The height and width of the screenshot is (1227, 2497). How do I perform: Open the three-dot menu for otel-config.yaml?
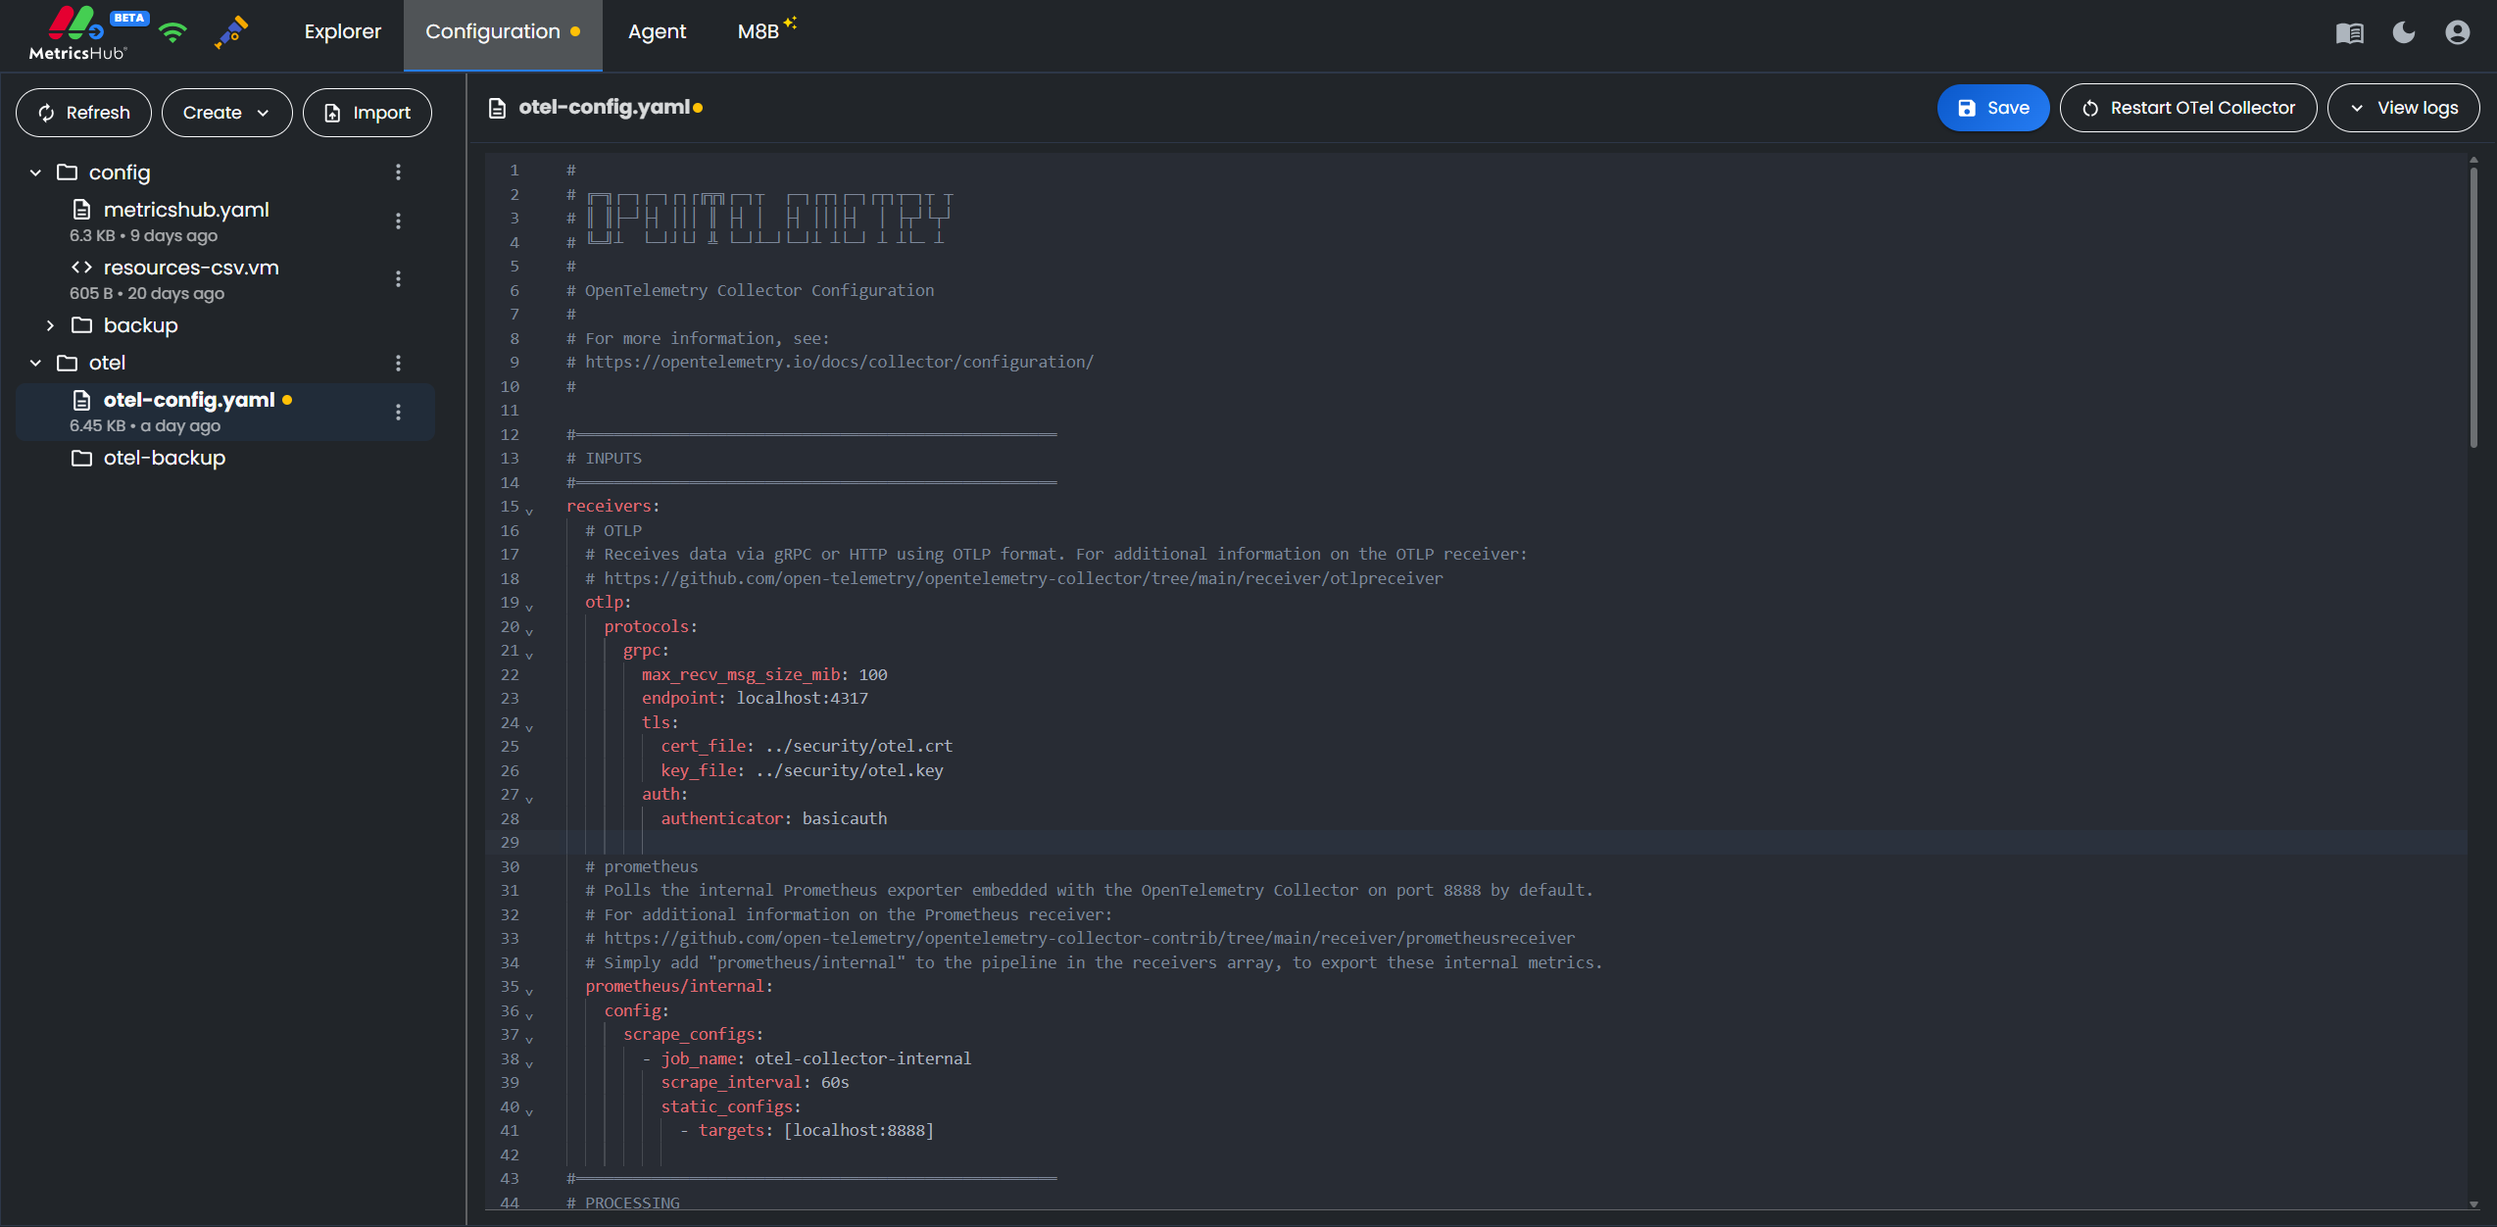398,413
